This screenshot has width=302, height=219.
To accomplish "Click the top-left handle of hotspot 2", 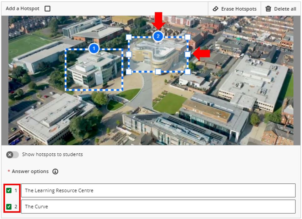I will tap(129, 37).
